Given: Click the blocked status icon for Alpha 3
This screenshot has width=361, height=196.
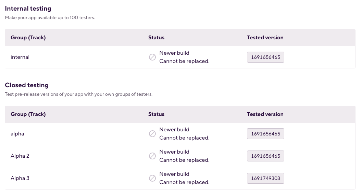Looking at the screenshot, I should click(152, 178).
